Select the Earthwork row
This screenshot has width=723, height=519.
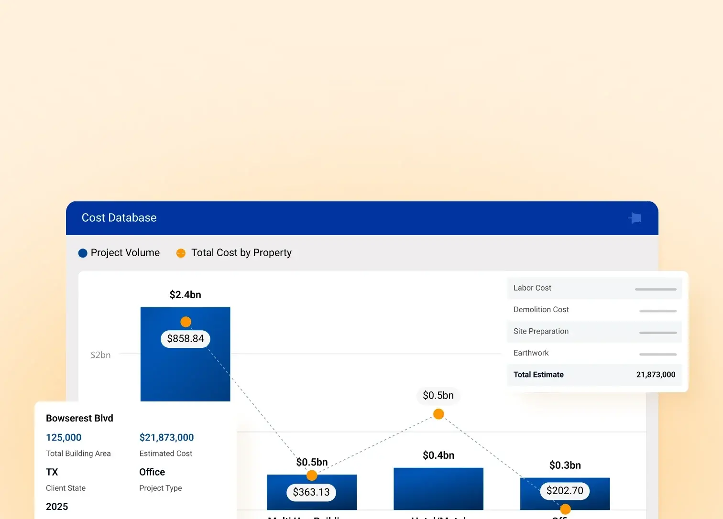[x=594, y=353]
